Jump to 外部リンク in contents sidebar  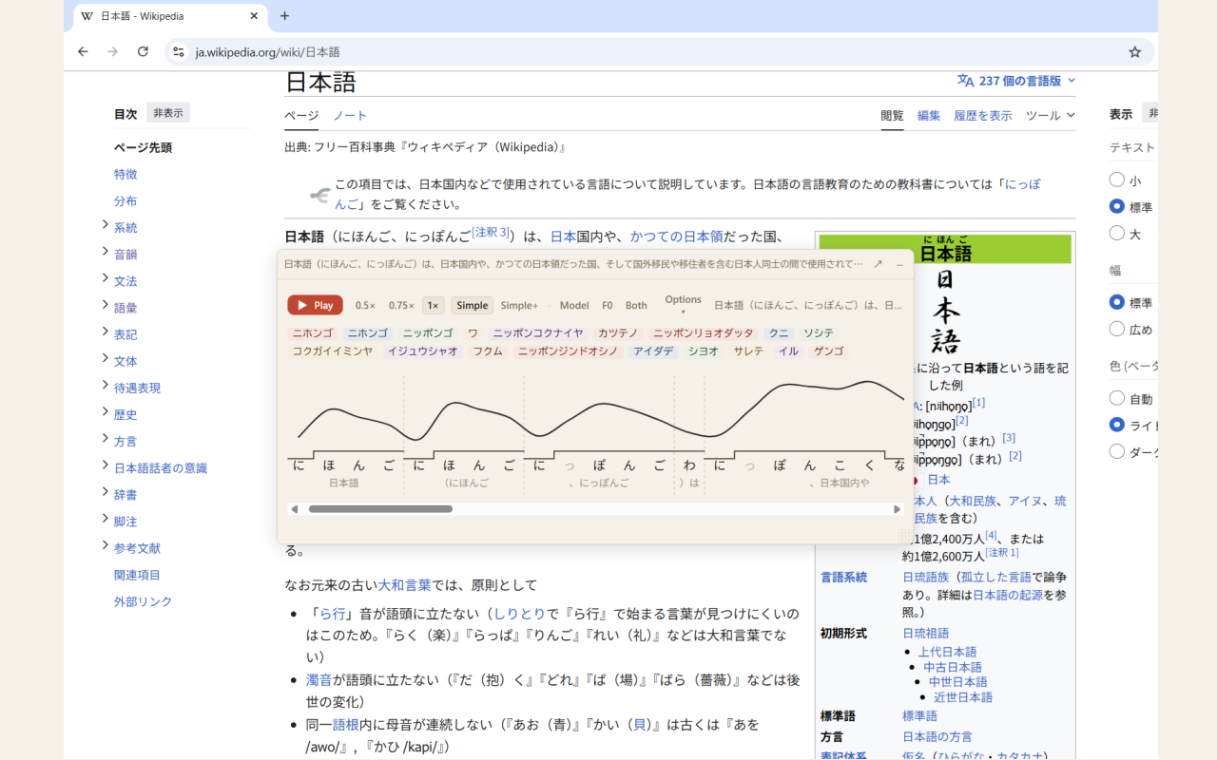tap(144, 601)
